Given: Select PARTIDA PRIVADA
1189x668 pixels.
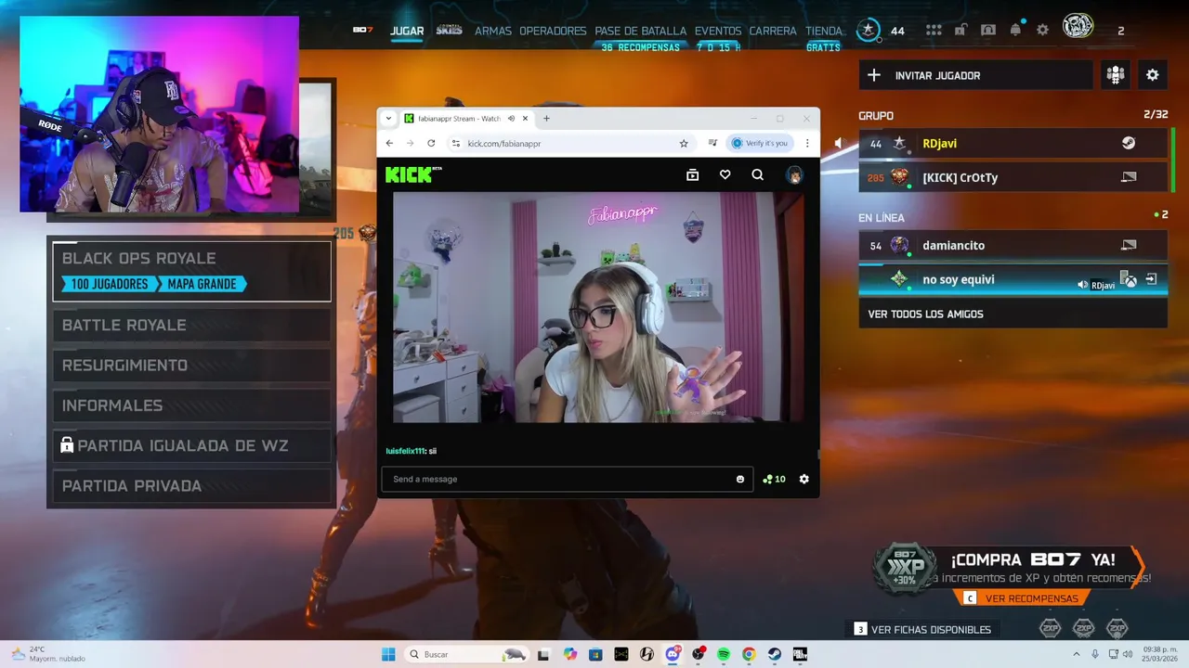Looking at the screenshot, I should (x=191, y=486).
